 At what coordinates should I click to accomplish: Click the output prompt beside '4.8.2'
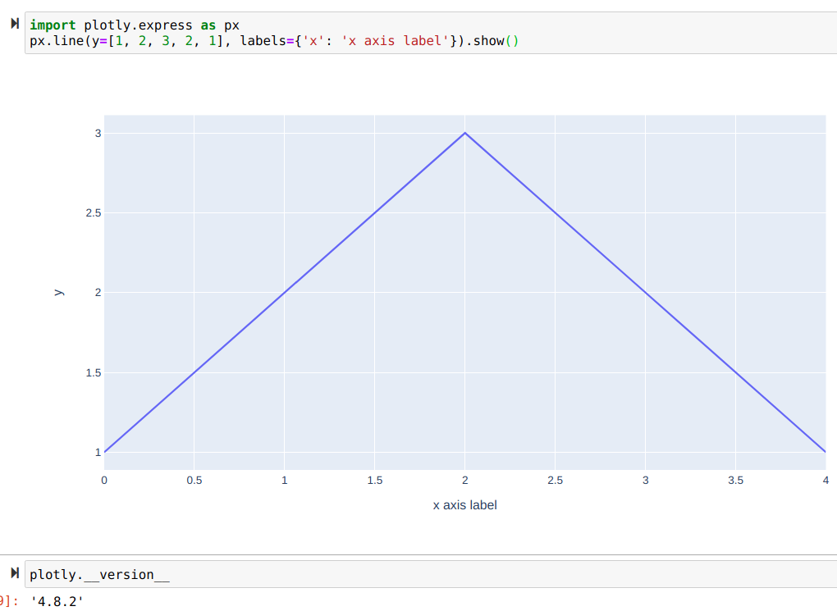pyautogui.click(x=7, y=600)
